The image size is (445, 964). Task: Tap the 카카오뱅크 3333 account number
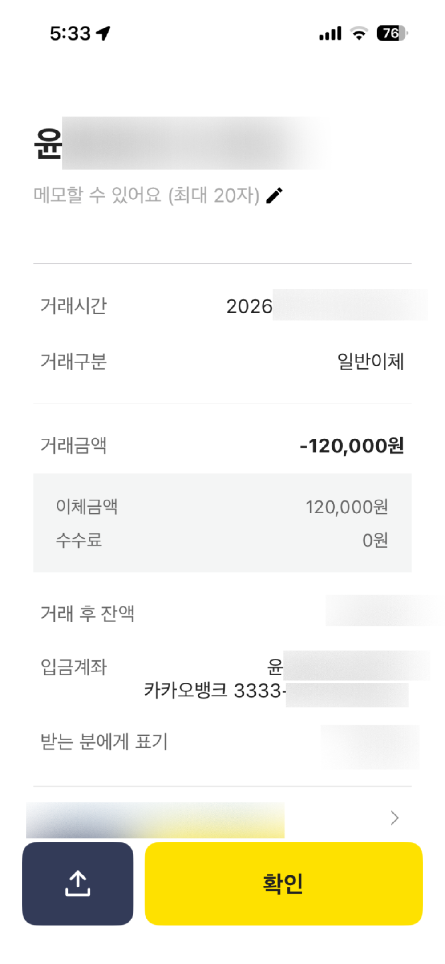276,691
